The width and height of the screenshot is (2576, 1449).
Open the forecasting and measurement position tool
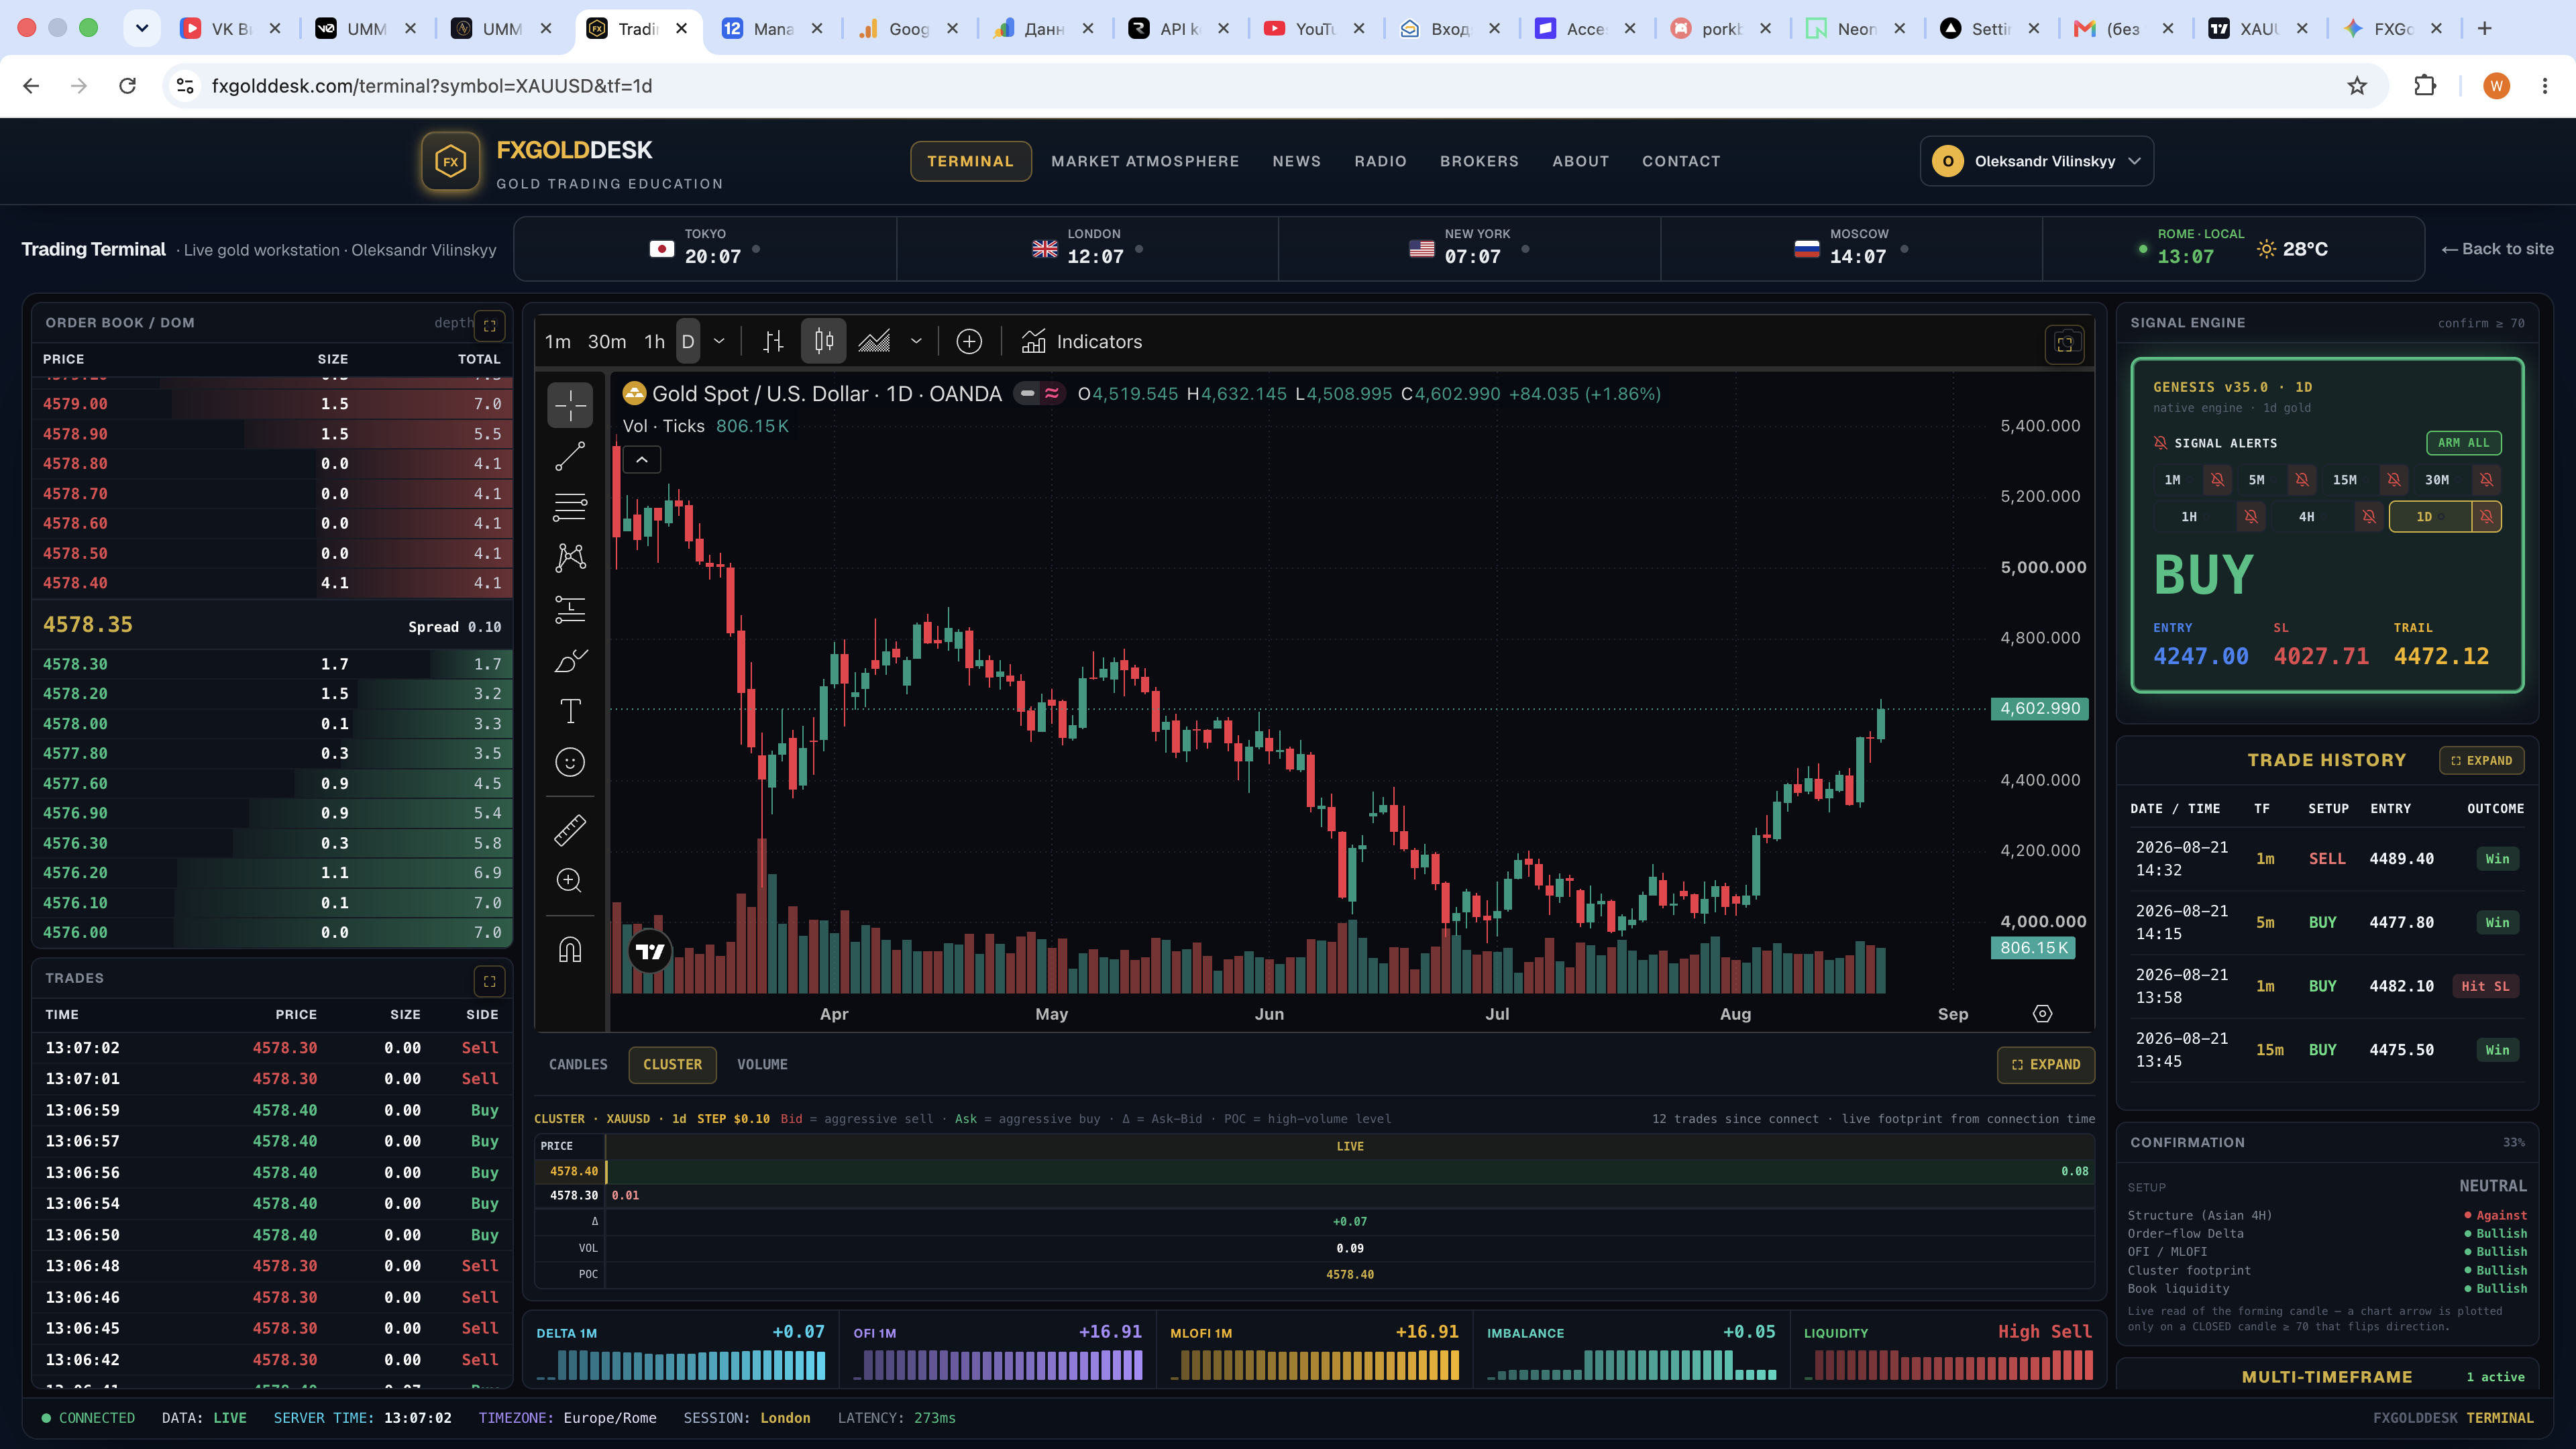pyautogui.click(x=570, y=609)
